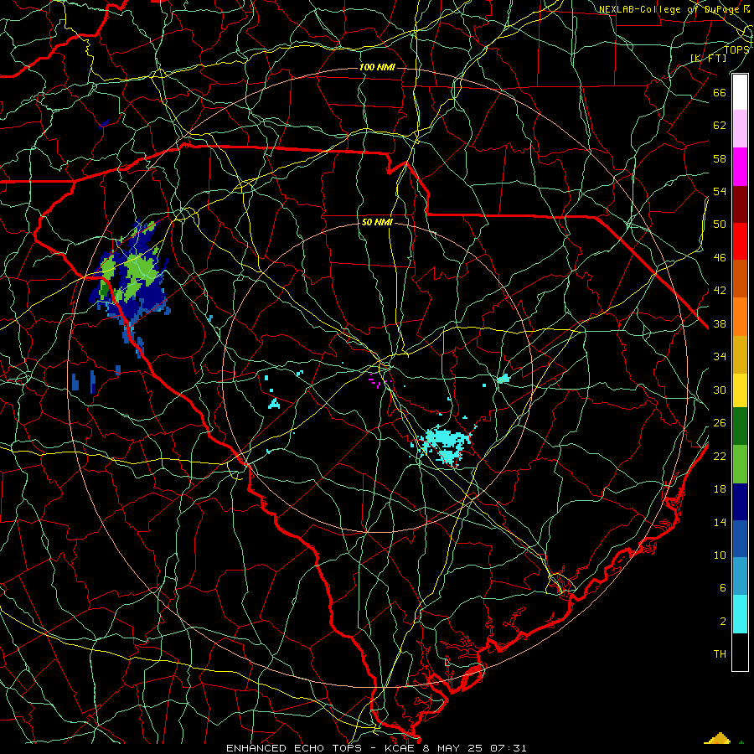
Task: Click the 30 legend value
Action: coord(720,390)
